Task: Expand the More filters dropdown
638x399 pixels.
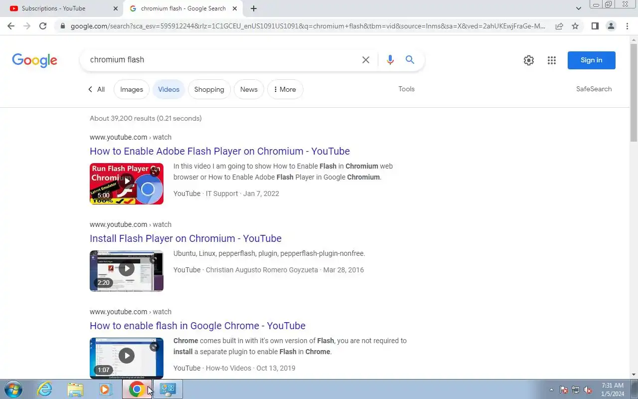Action: (x=285, y=89)
